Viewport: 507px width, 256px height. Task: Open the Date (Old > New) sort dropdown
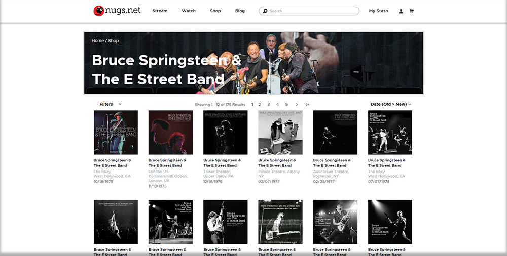click(x=390, y=104)
